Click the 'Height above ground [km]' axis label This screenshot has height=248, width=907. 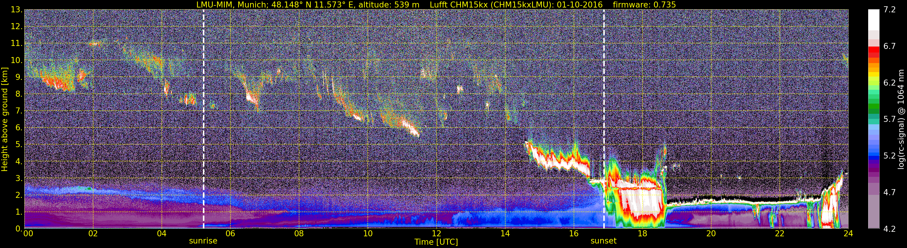point(5,119)
